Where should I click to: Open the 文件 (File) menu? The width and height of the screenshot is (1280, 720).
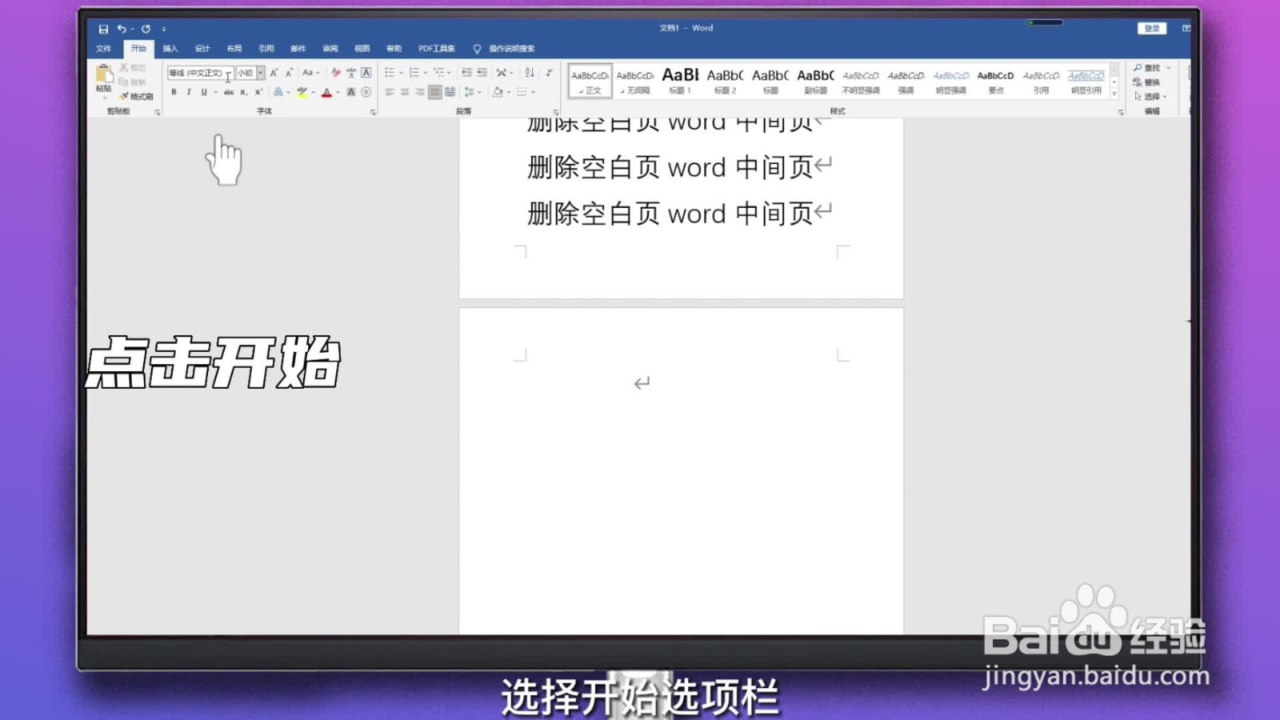tap(102, 48)
